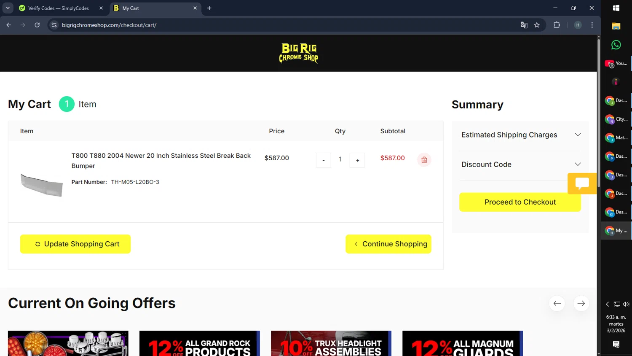Decrease quantity with the minus button
Image resolution: width=632 pixels, height=356 pixels.
point(324,160)
